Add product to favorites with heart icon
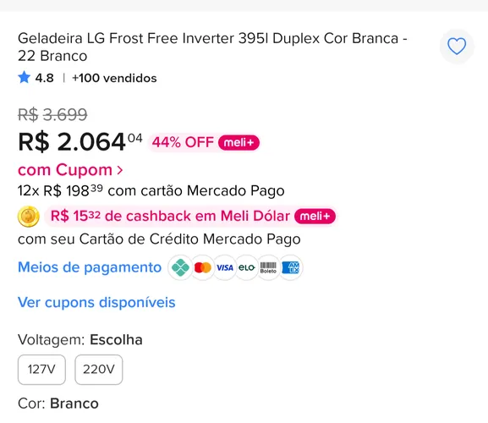488x423 pixels. (x=457, y=47)
